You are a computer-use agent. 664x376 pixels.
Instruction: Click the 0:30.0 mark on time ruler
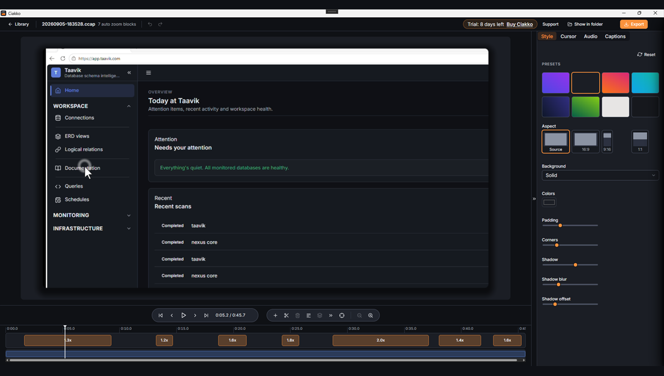(x=354, y=328)
